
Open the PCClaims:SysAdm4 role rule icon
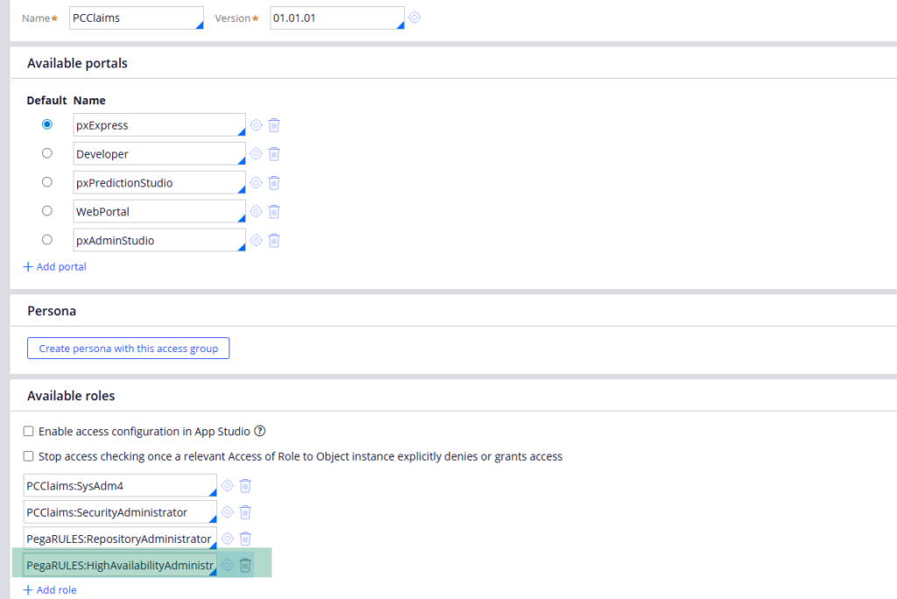tap(228, 485)
